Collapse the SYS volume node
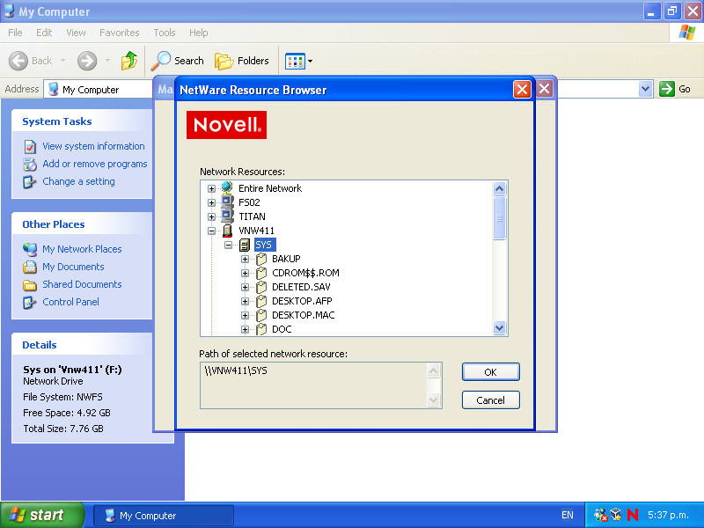Viewport: 704px width, 528px height. tap(228, 246)
